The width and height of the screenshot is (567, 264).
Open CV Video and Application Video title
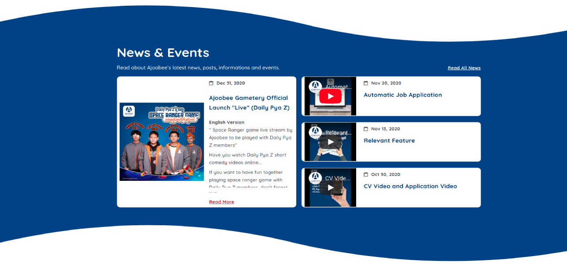point(410,186)
